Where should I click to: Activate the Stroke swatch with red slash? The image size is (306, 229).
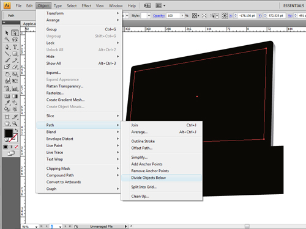coord(13,138)
